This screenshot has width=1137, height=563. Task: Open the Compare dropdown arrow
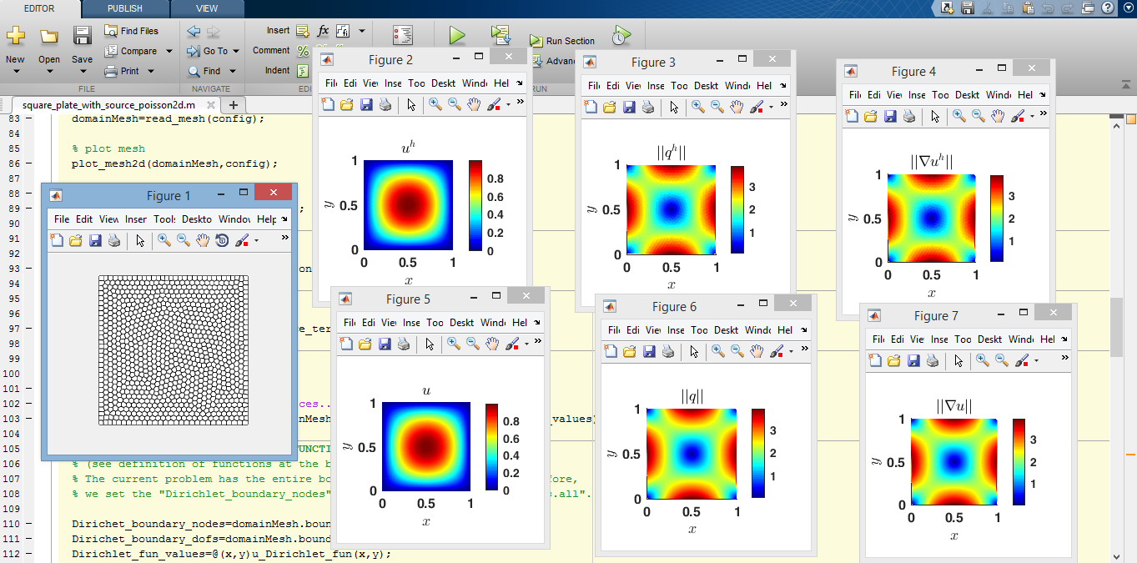point(169,51)
